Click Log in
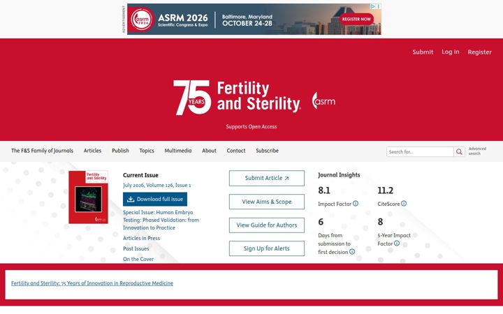Image resolution: width=503 pixels, height=314 pixels. (x=451, y=52)
